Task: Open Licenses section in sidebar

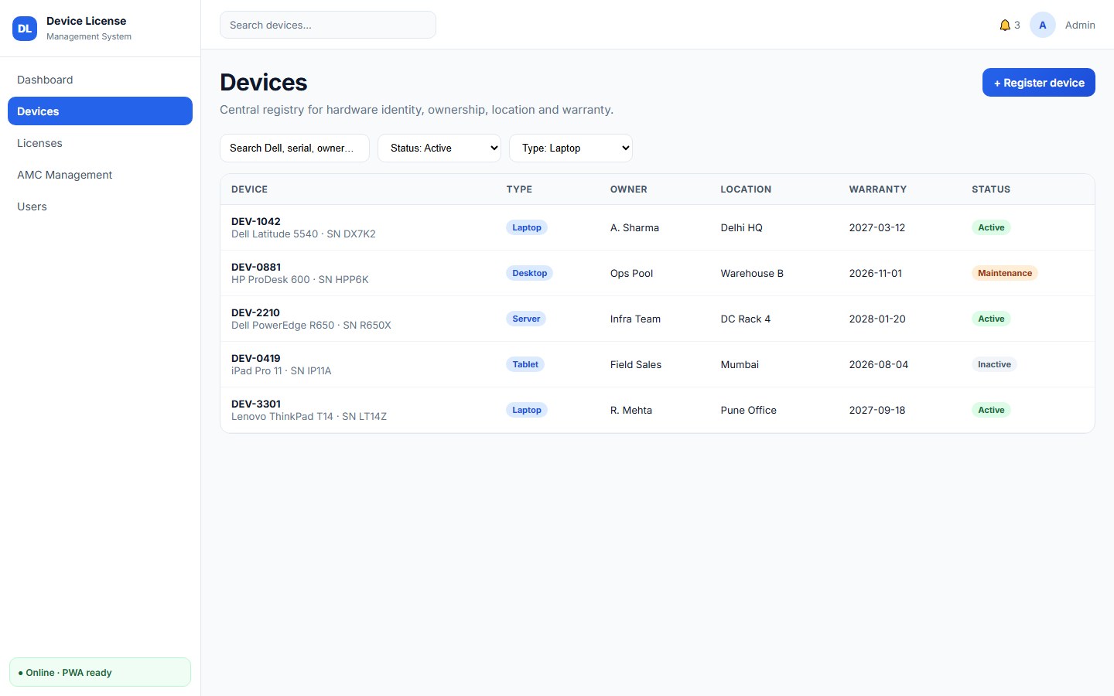Action: pyautogui.click(x=100, y=143)
